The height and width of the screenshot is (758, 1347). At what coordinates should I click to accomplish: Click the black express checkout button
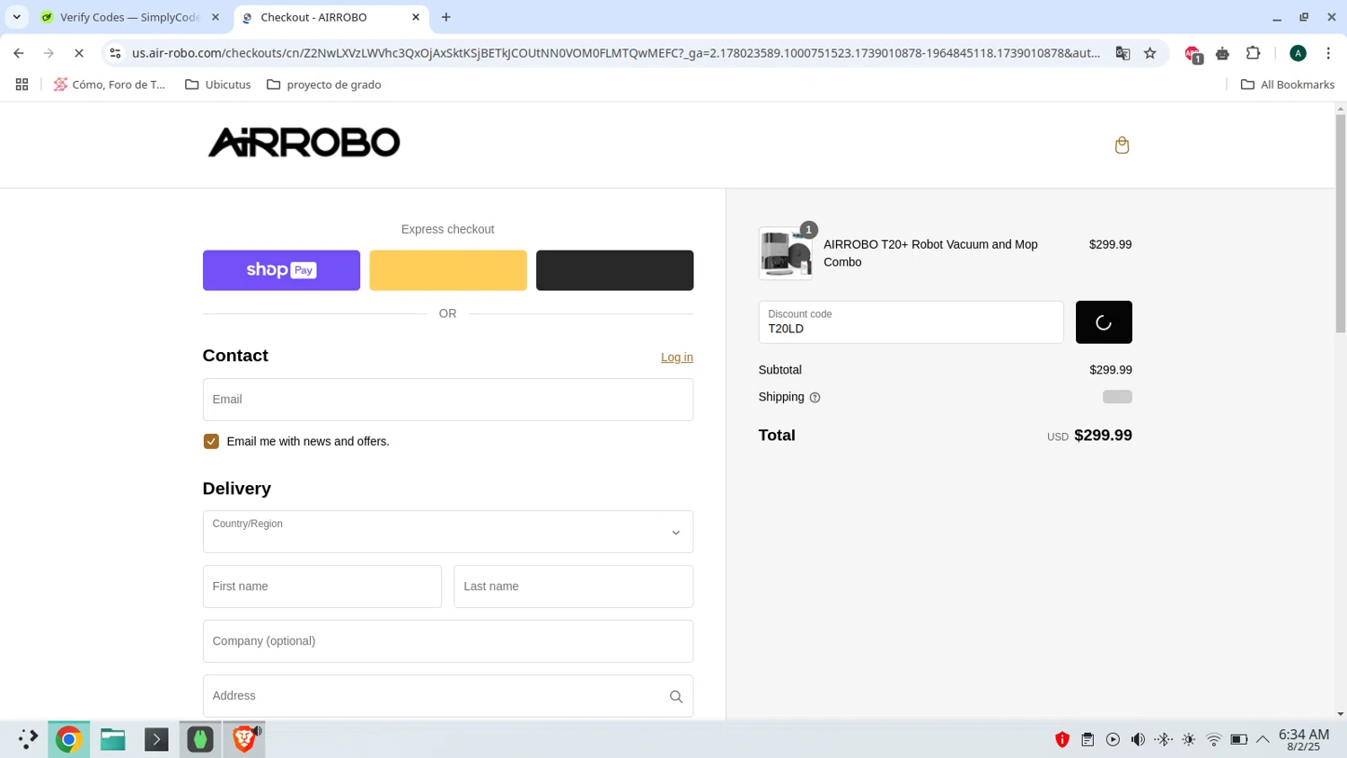coord(614,270)
